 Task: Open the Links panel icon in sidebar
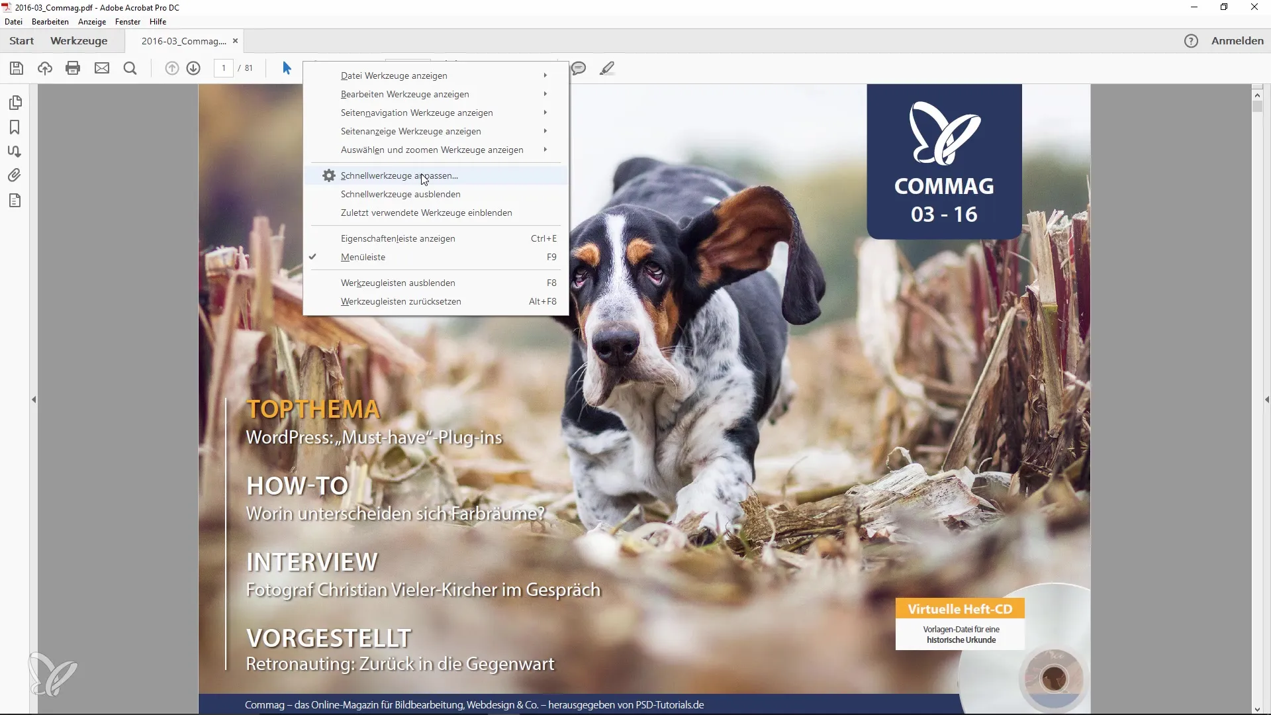click(15, 152)
